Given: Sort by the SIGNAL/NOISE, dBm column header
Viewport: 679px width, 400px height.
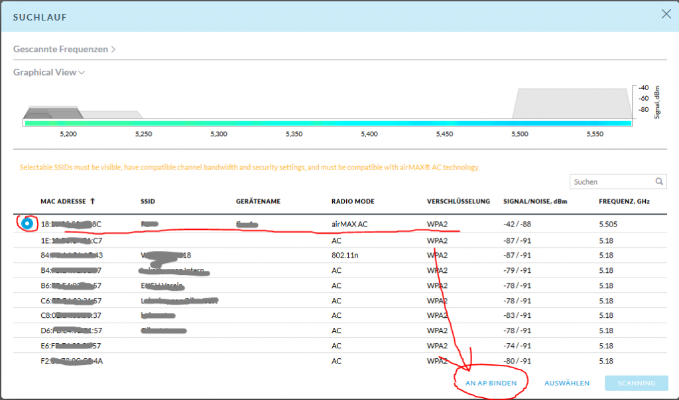Looking at the screenshot, I should 535,201.
